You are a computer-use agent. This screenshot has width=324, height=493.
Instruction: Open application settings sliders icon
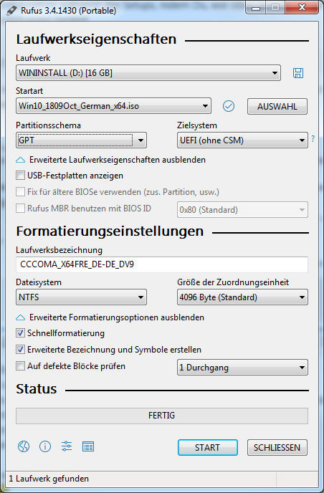[x=67, y=446]
